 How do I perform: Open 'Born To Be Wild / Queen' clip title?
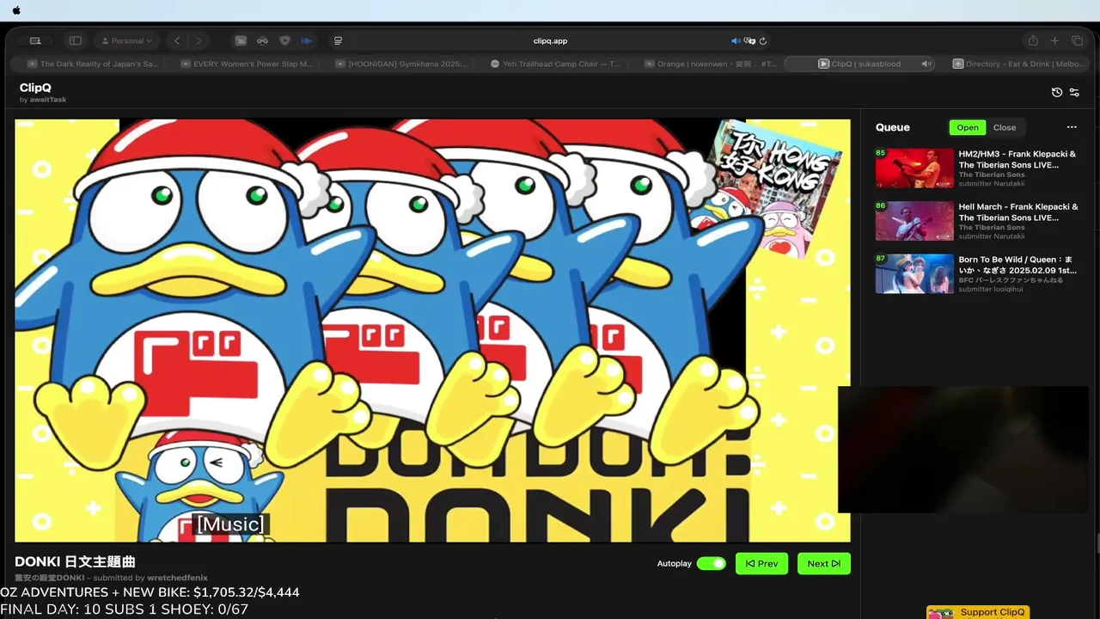(x=1017, y=265)
